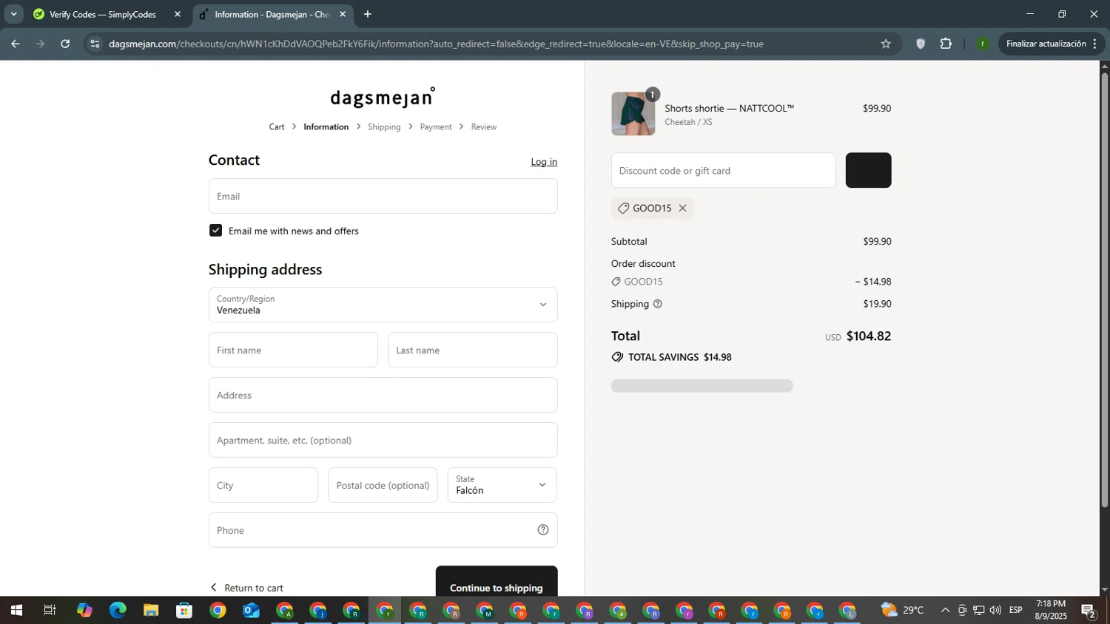1110x624 pixels.
Task: Toggle Email me with news and offers
Action: (x=215, y=231)
